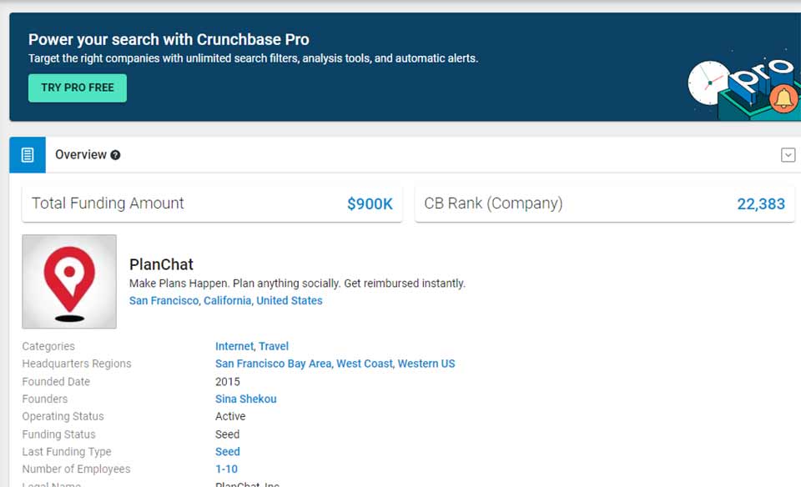Select the Overview section title
Image resolution: width=801 pixels, height=487 pixels.
pos(81,154)
